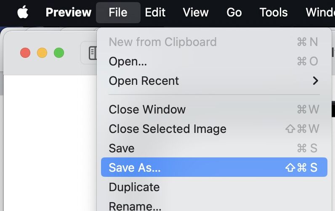Open the Edit menu
The width and height of the screenshot is (335, 211).
[x=155, y=12]
